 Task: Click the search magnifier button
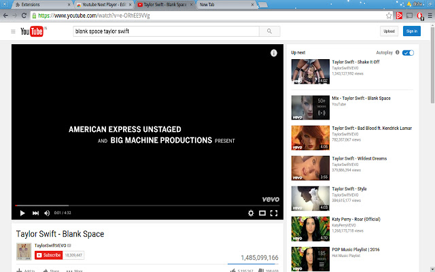269,31
